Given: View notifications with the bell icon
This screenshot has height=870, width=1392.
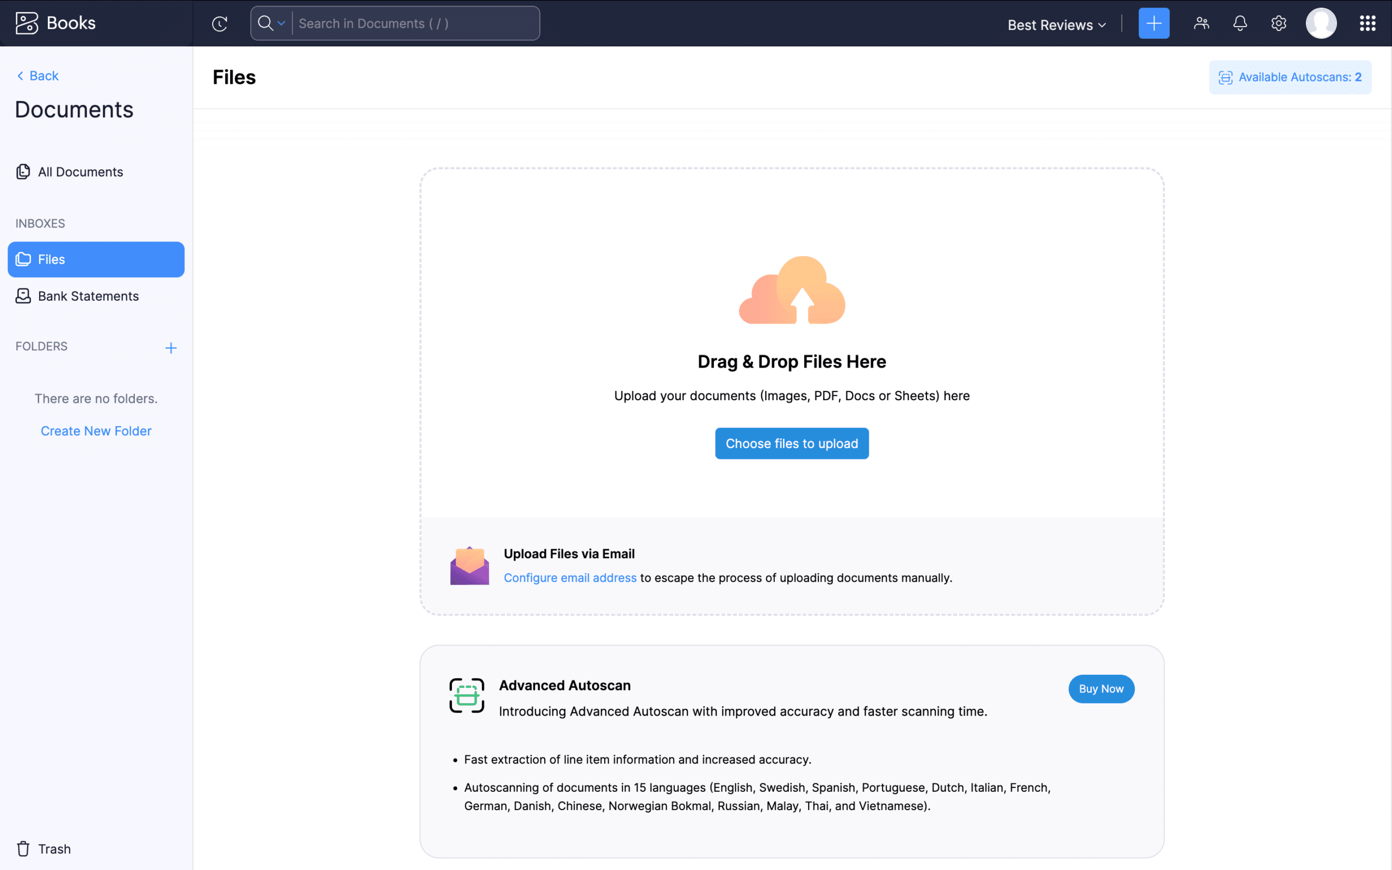Looking at the screenshot, I should click(1240, 23).
